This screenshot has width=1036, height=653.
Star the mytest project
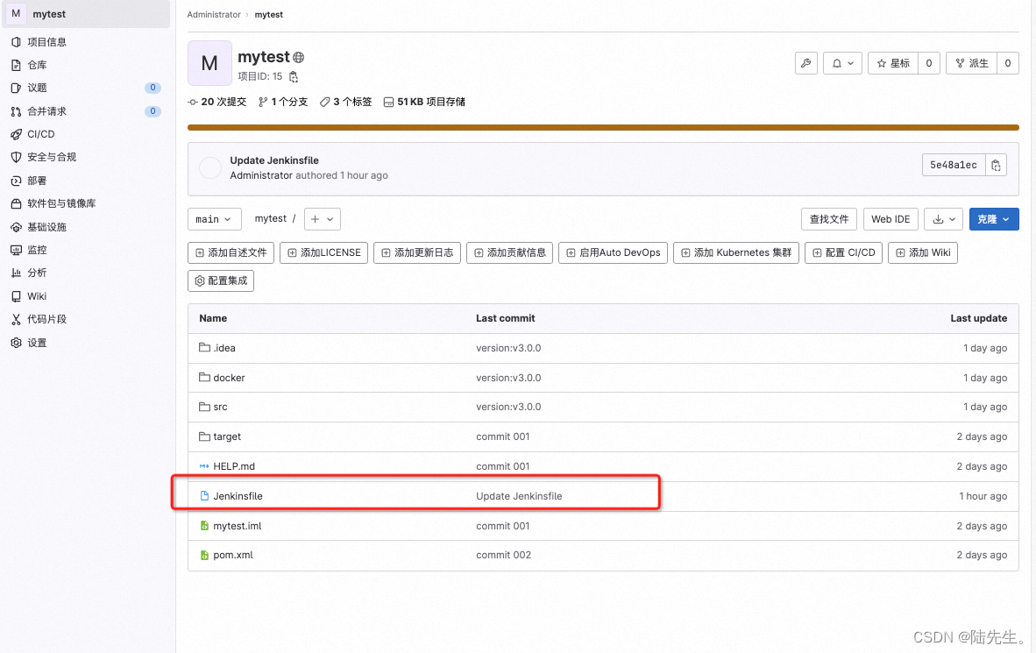(x=892, y=63)
